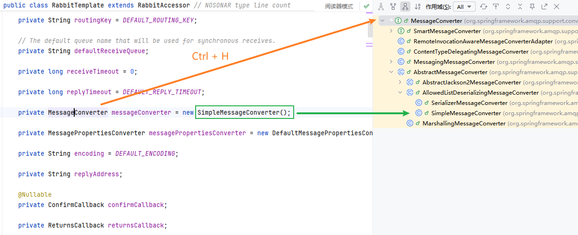Click the green inspection checkmark icon

tap(367, 7)
